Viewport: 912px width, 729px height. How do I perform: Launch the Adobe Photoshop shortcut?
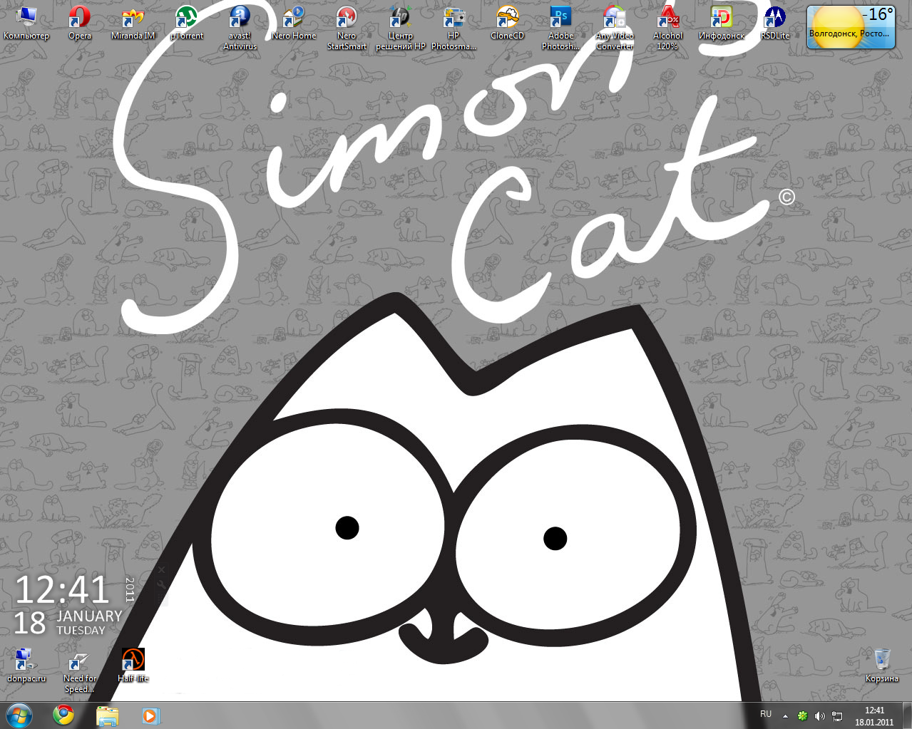[560, 29]
